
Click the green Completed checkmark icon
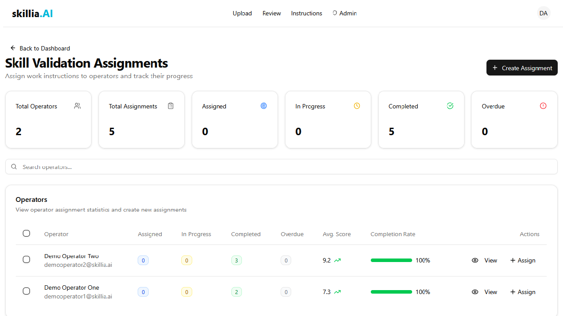[450, 106]
